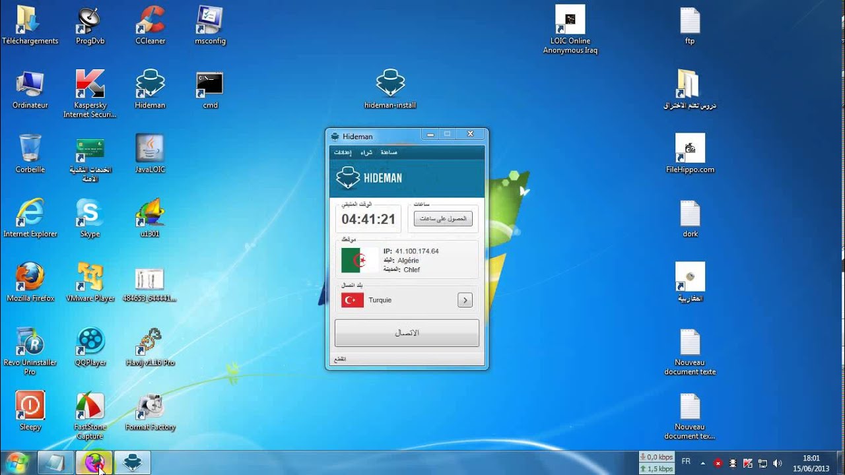Click the Turkey flag in Hideman
Viewport: 845px width, 475px height.
(353, 300)
